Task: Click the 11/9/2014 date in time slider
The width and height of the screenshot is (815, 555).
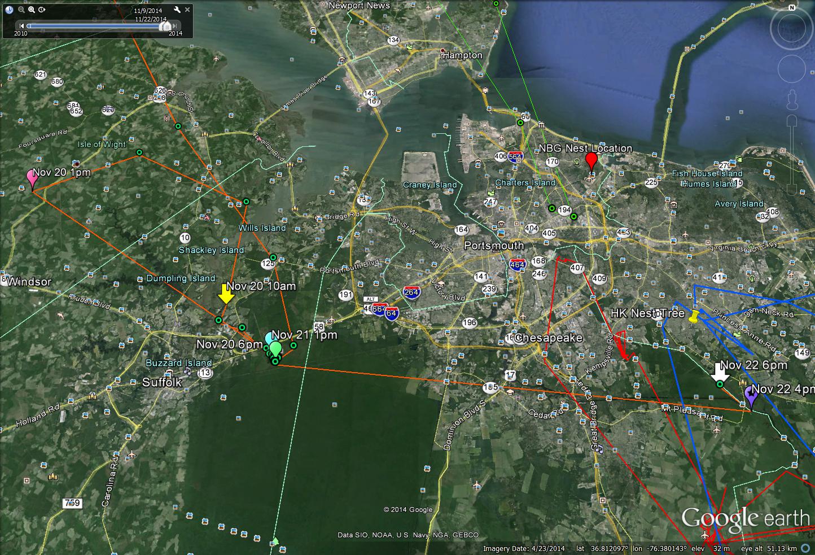Action: coord(149,10)
